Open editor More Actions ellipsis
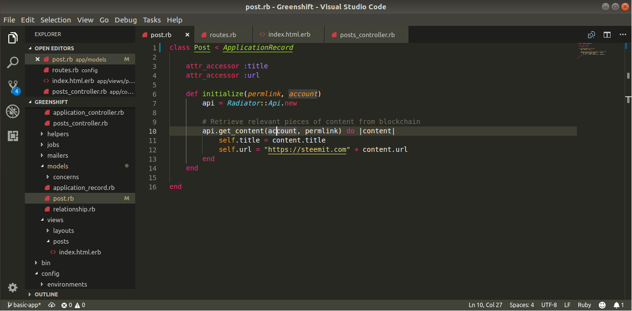Image resolution: width=632 pixels, height=311 pixels. (x=623, y=35)
